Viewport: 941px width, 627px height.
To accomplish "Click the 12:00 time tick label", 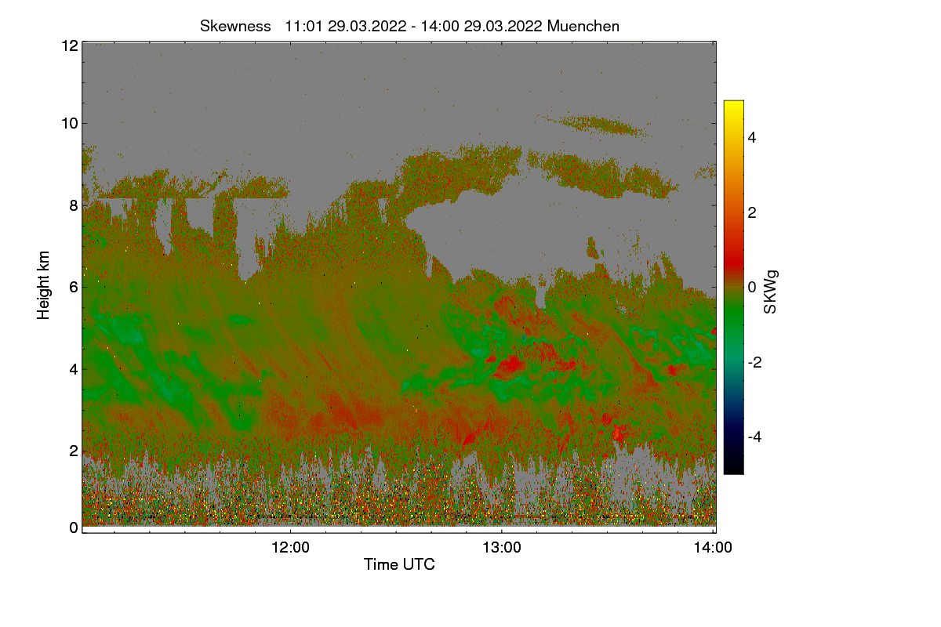I will click(x=291, y=548).
